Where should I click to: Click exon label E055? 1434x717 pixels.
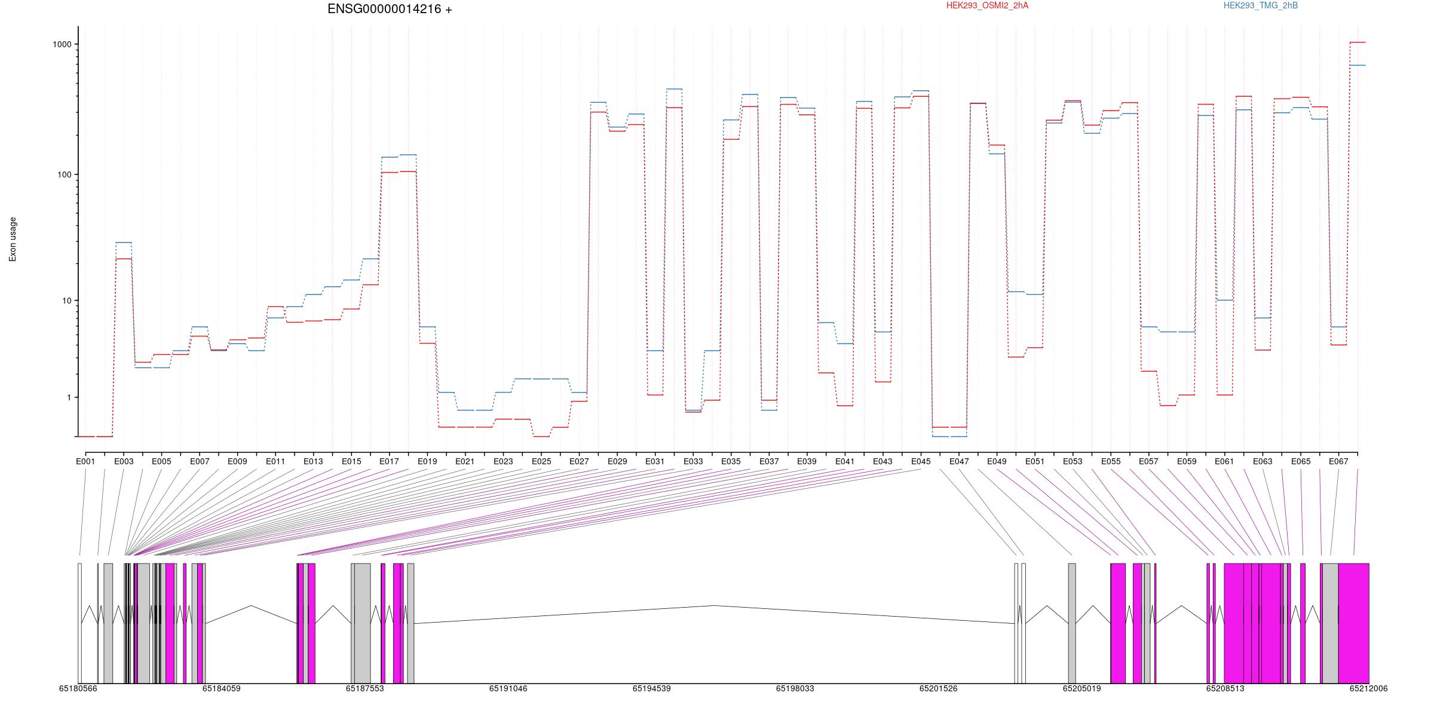tap(1111, 461)
